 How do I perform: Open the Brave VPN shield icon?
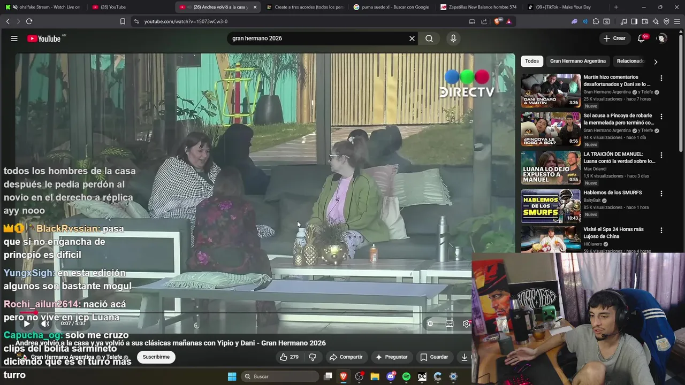point(666,21)
